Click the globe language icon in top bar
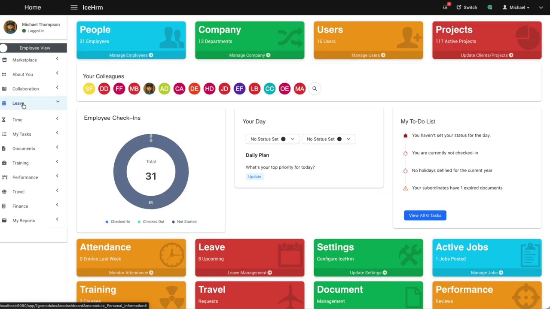 click(x=490, y=7)
